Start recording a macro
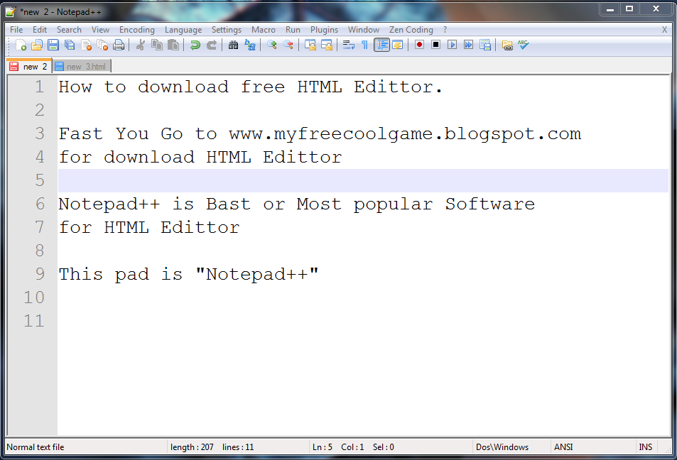677x460 pixels. 418,45
